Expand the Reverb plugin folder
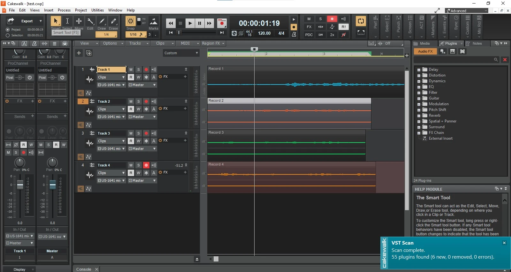The image size is (511, 272). [419, 116]
